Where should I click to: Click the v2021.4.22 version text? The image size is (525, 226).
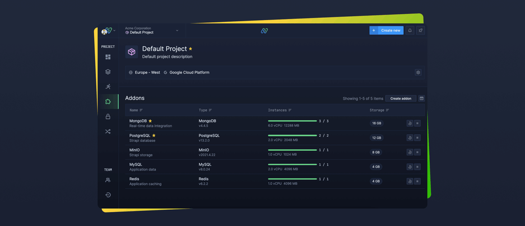point(207,155)
